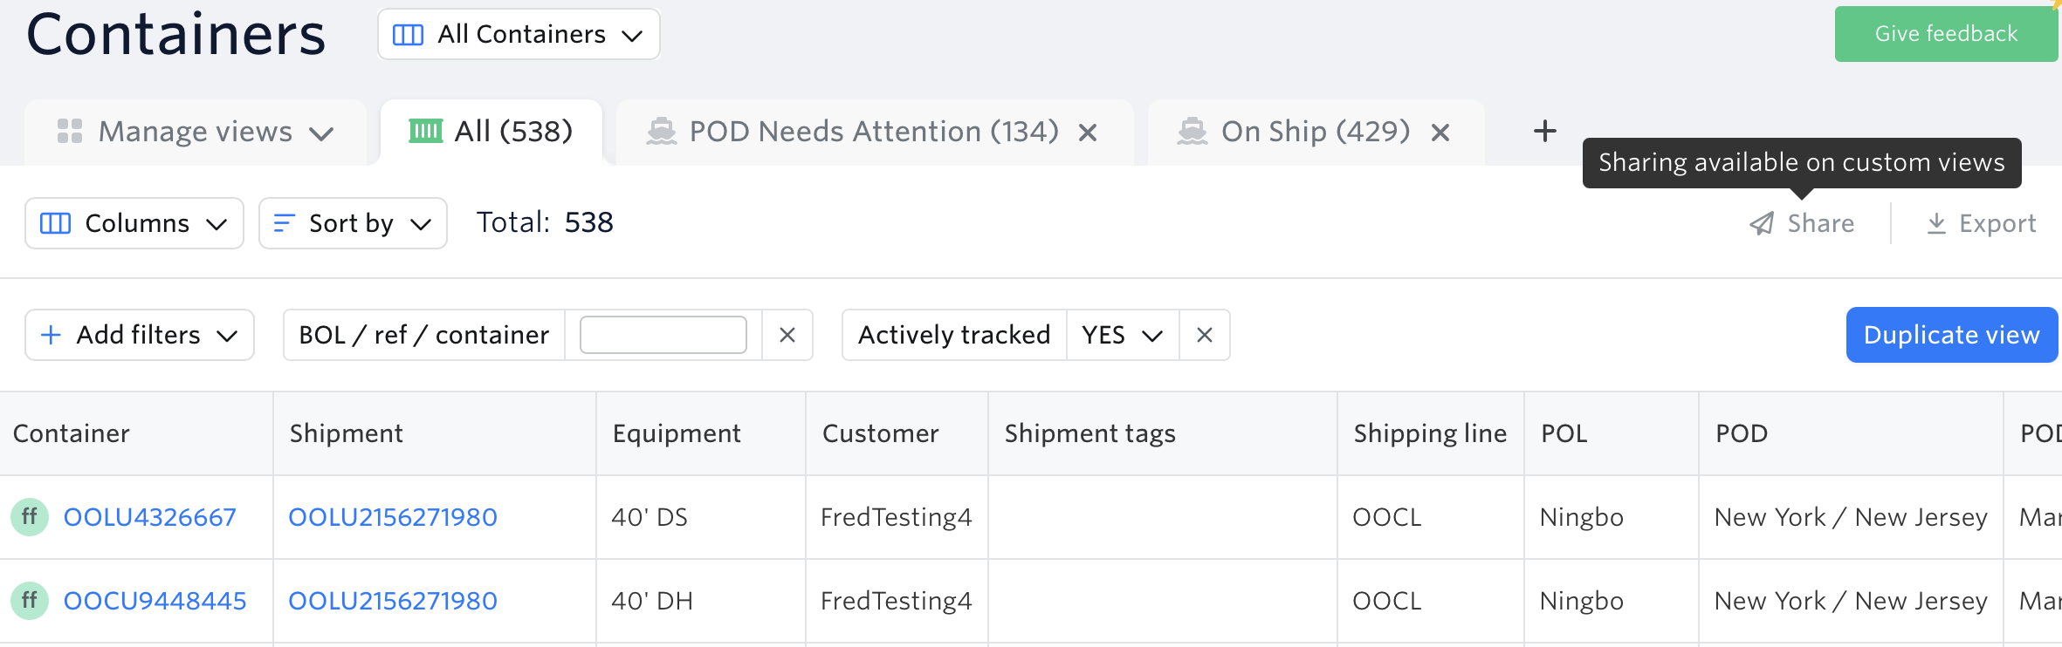Remove the BOL / ref / container filter
The image size is (2062, 647).
point(787,335)
